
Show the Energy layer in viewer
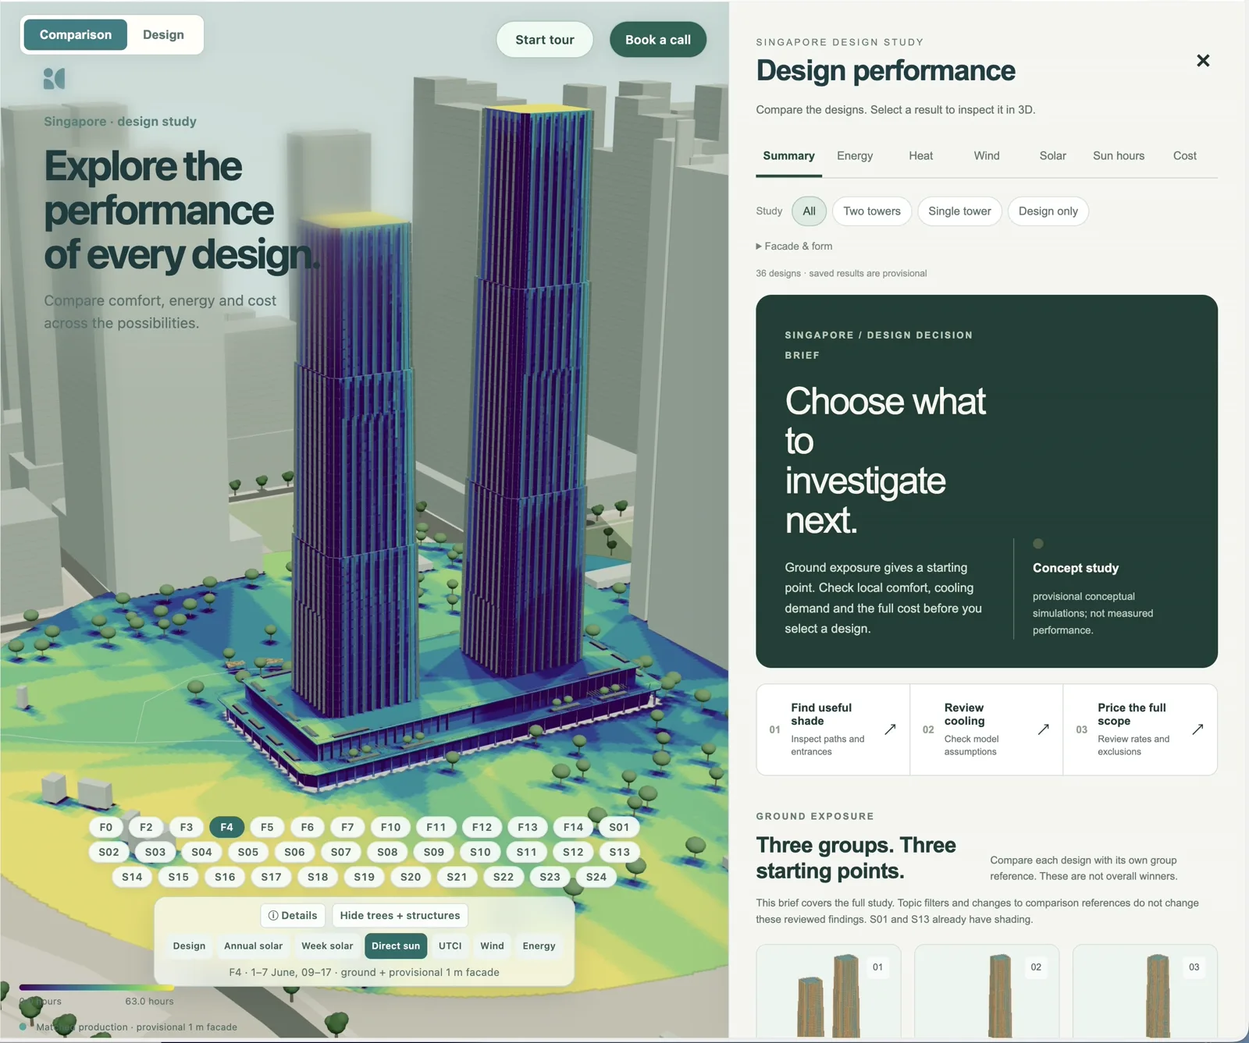coord(539,945)
